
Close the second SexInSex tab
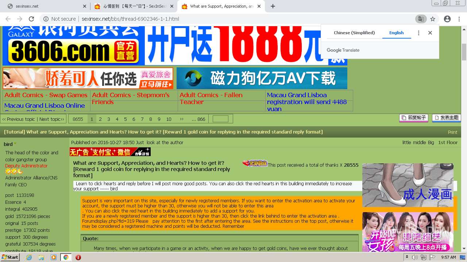pos(173,6)
